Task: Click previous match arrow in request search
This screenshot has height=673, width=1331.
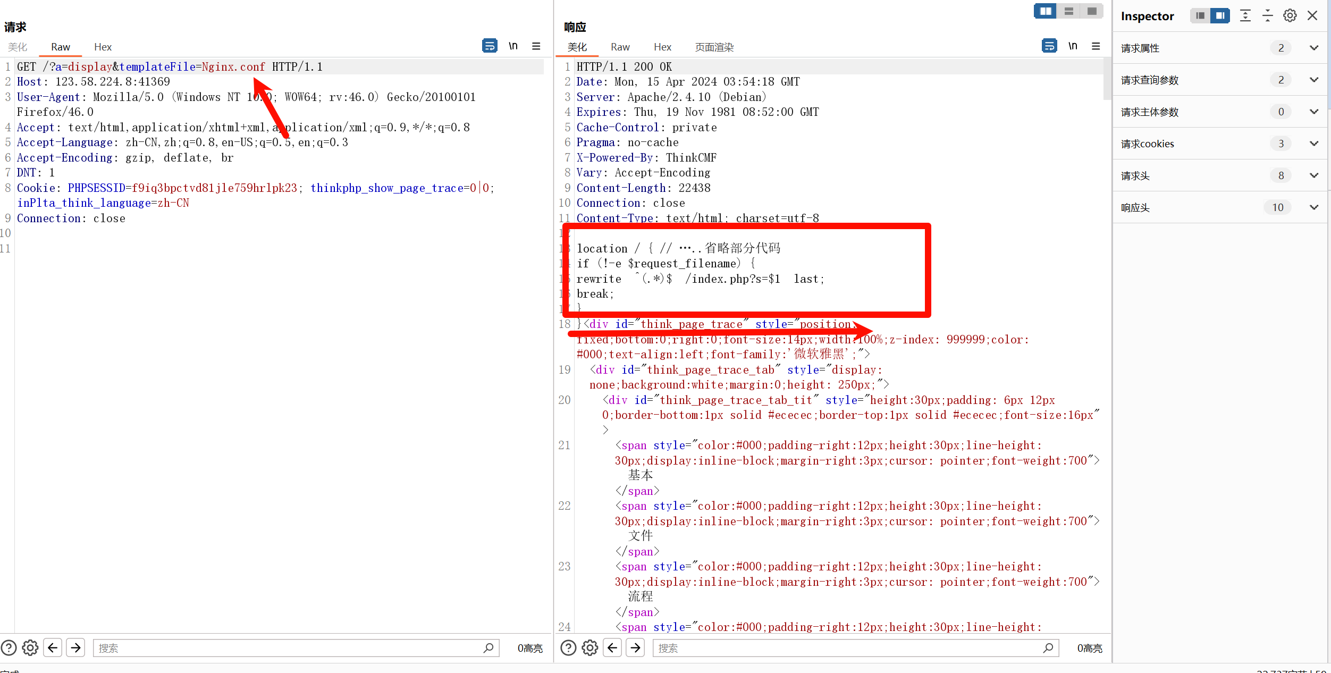Action: coord(53,647)
